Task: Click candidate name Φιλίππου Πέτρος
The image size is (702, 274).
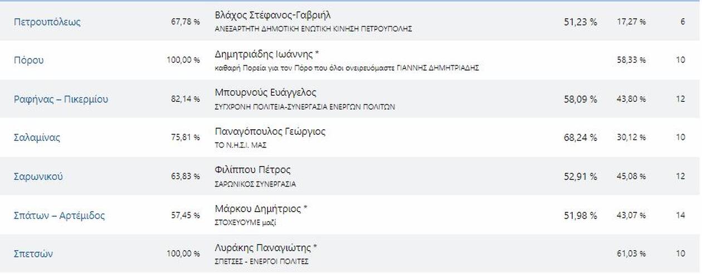Action: tap(253, 170)
